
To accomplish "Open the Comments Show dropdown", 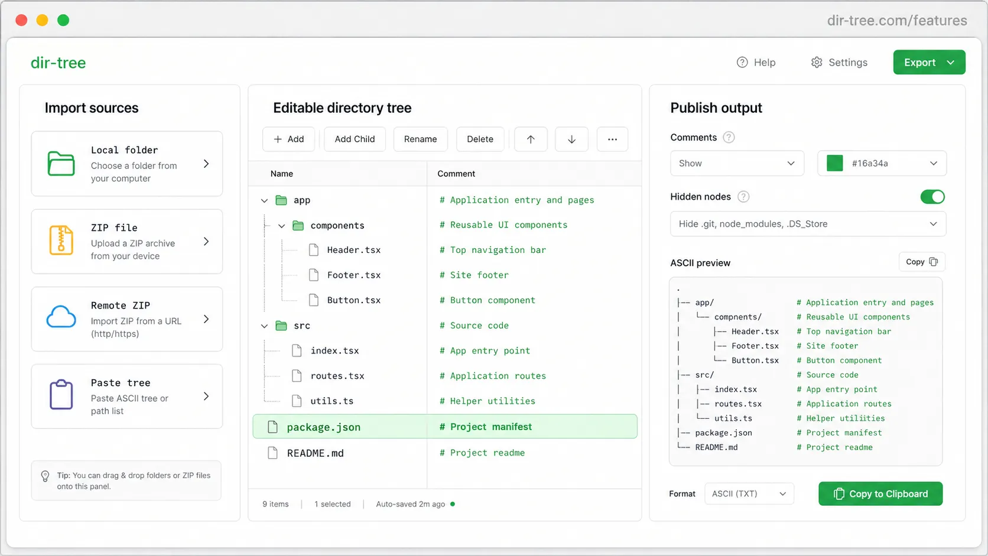I will 736,163.
